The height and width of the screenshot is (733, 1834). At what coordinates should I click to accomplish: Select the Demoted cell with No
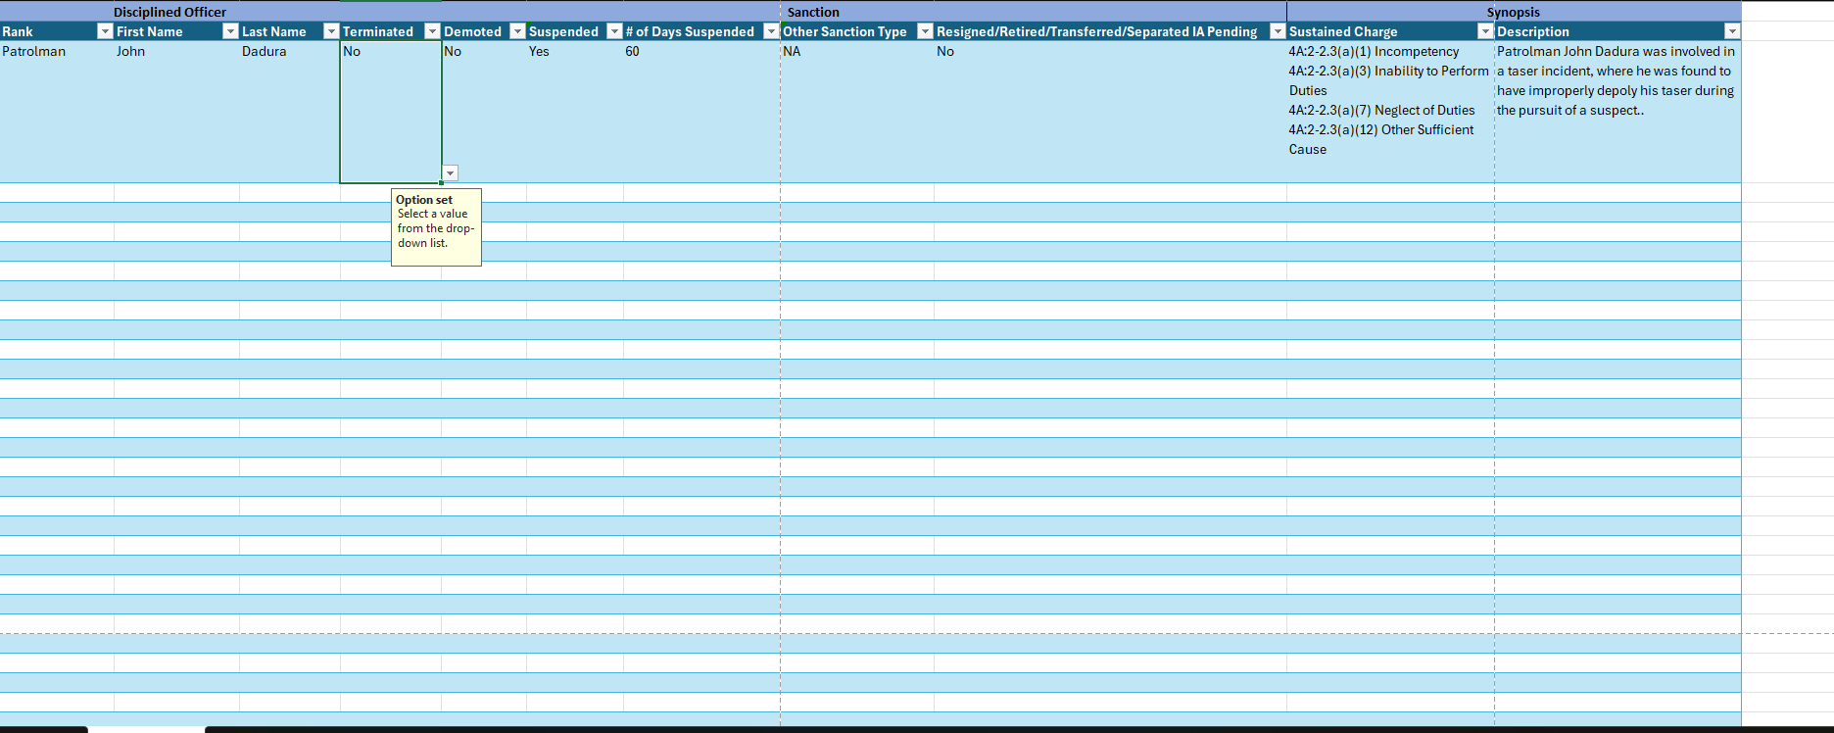[484, 112]
